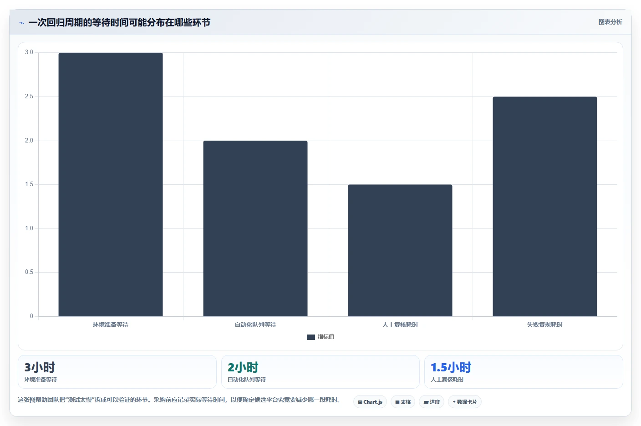Click the 进度 tag chip
641x426 pixels.
point(432,402)
